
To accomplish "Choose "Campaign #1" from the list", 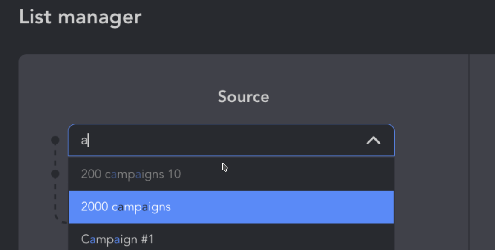I will 231,239.
